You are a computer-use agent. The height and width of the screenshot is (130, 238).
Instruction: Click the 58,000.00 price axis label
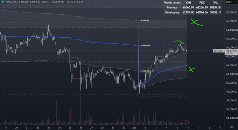[232, 92]
